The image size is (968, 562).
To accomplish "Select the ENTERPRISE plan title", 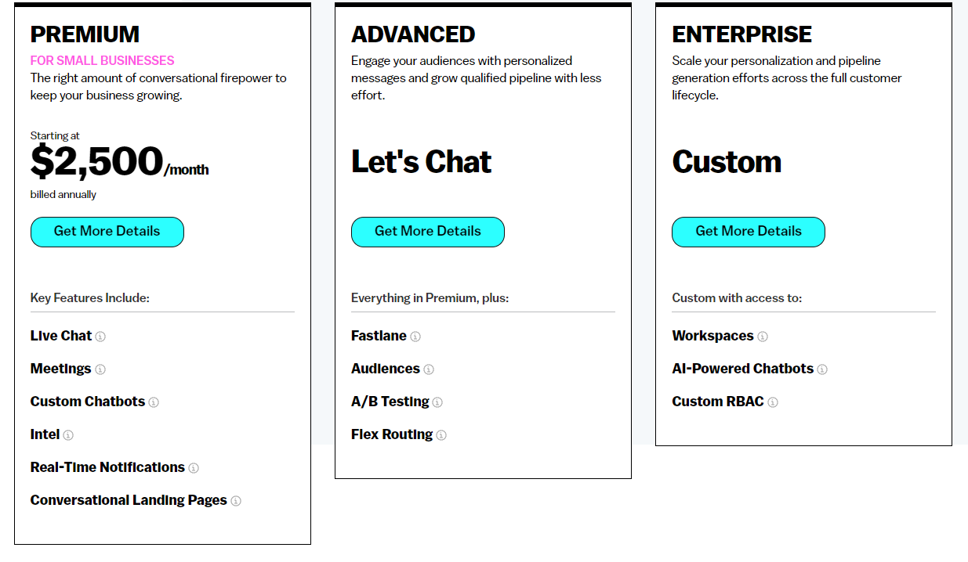I will click(742, 34).
